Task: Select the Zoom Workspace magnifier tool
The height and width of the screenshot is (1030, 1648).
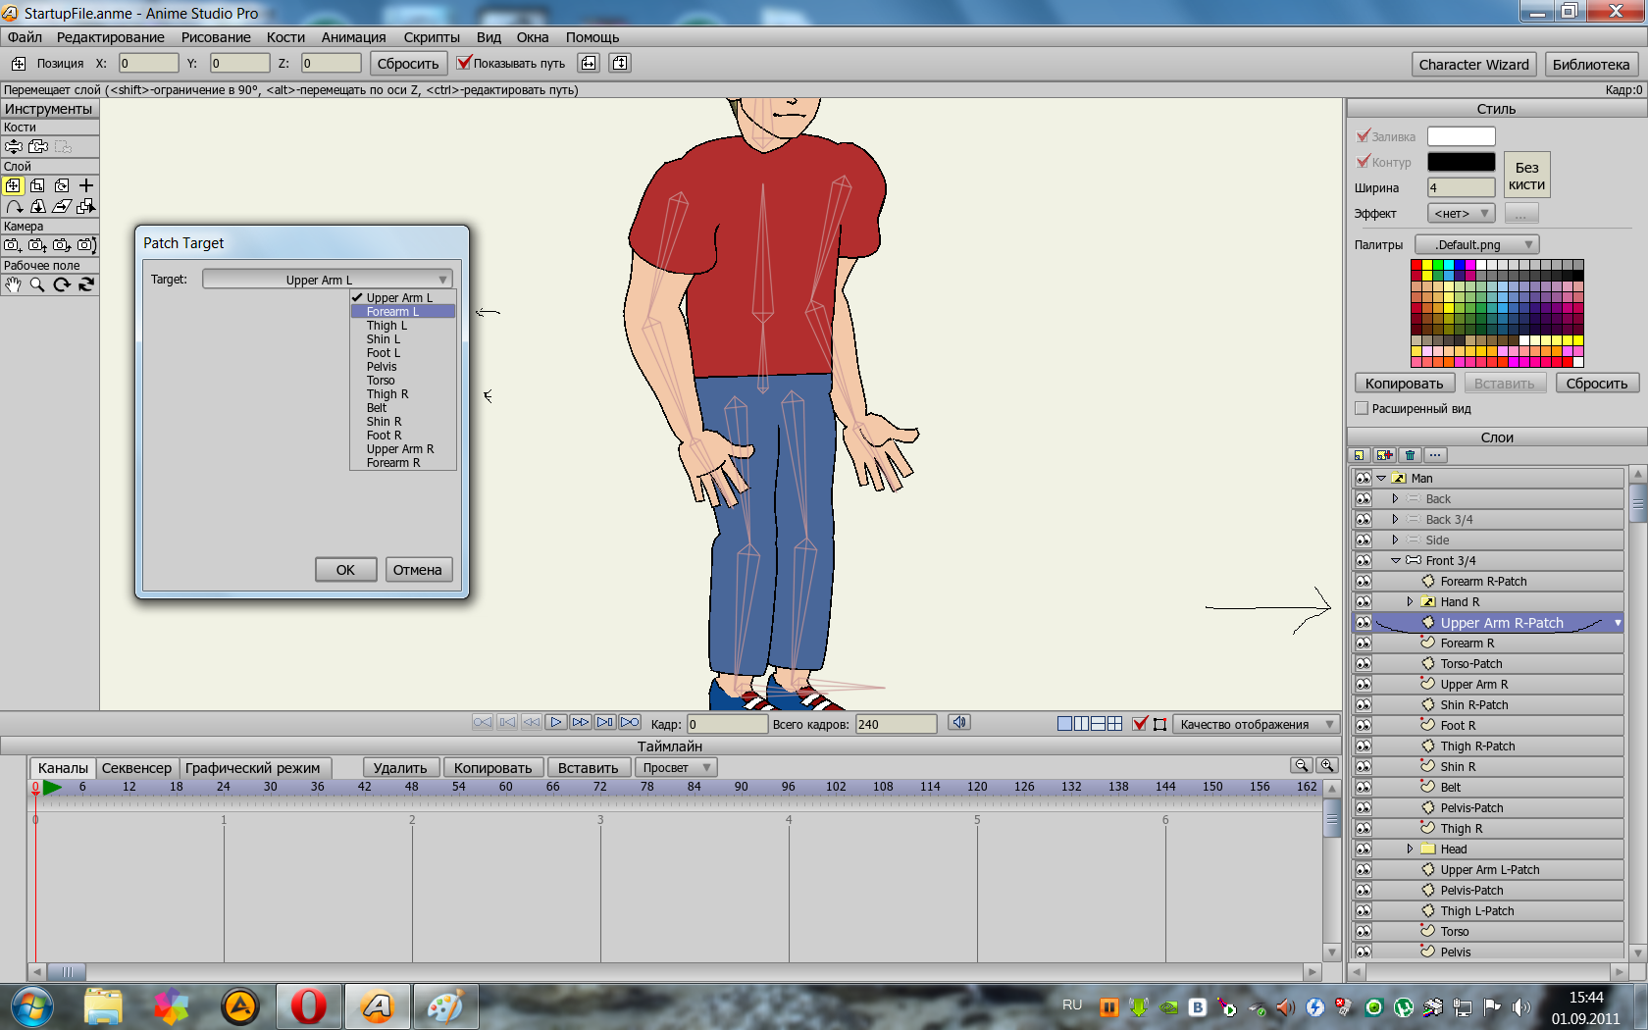Action: (37, 284)
